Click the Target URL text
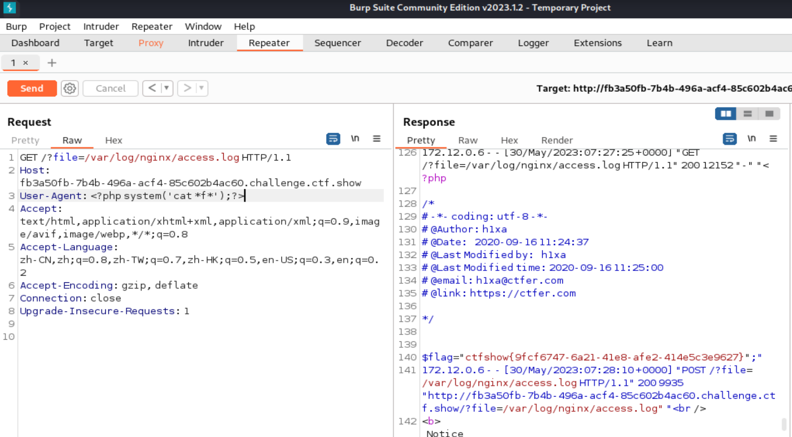 pyautogui.click(x=664, y=88)
